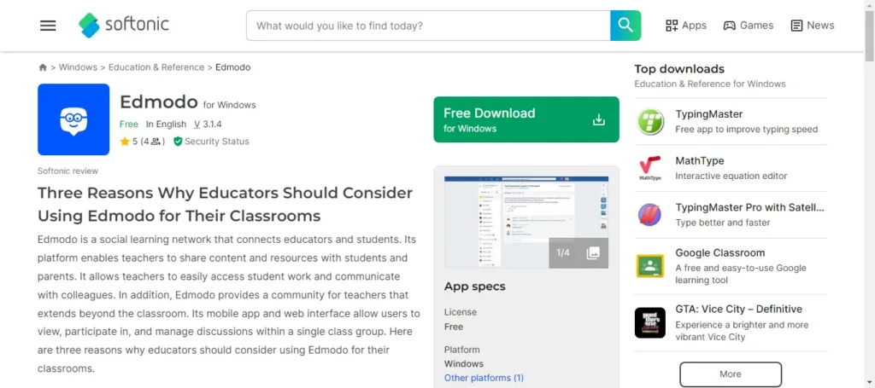Image resolution: width=875 pixels, height=388 pixels.
Task: Open the screenshot gallery image icon
Action: [x=593, y=252]
